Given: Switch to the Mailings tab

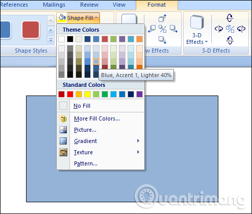Looking at the screenshot, I should (54, 5).
